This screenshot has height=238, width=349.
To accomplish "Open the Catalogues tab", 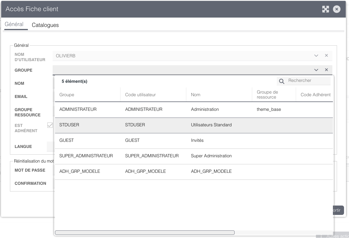I will click(x=45, y=25).
